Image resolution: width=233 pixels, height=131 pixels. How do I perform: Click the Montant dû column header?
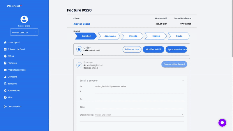[x=161, y=18]
